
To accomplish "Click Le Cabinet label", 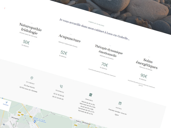I will point(30,83).
